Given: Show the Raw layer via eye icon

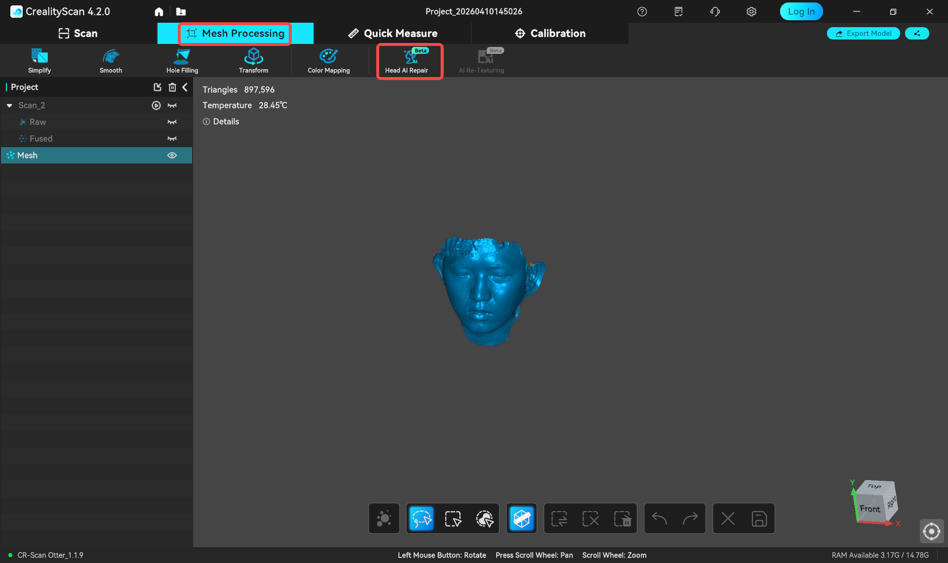Looking at the screenshot, I should (x=172, y=122).
